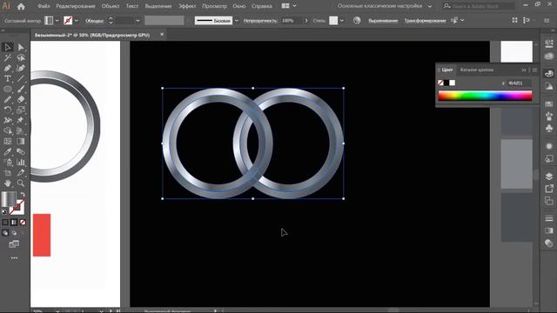Switch to Каталог цветов tab
Image resolution: width=557 pixels, height=313 pixels.
(476, 70)
